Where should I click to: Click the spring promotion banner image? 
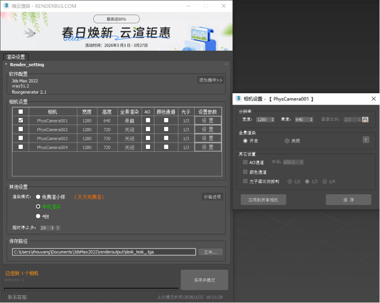(116, 31)
